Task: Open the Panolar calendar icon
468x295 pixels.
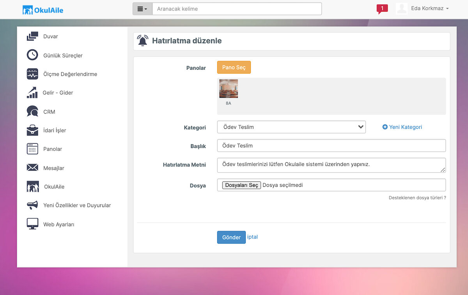Action: [32, 149]
